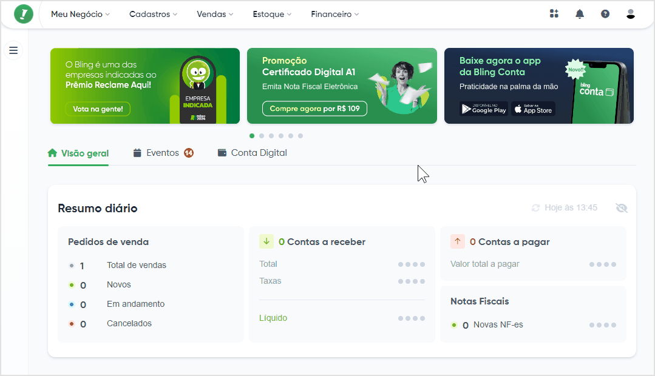Select the sixth carousel dot
The image size is (655, 376).
tap(300, 136)
